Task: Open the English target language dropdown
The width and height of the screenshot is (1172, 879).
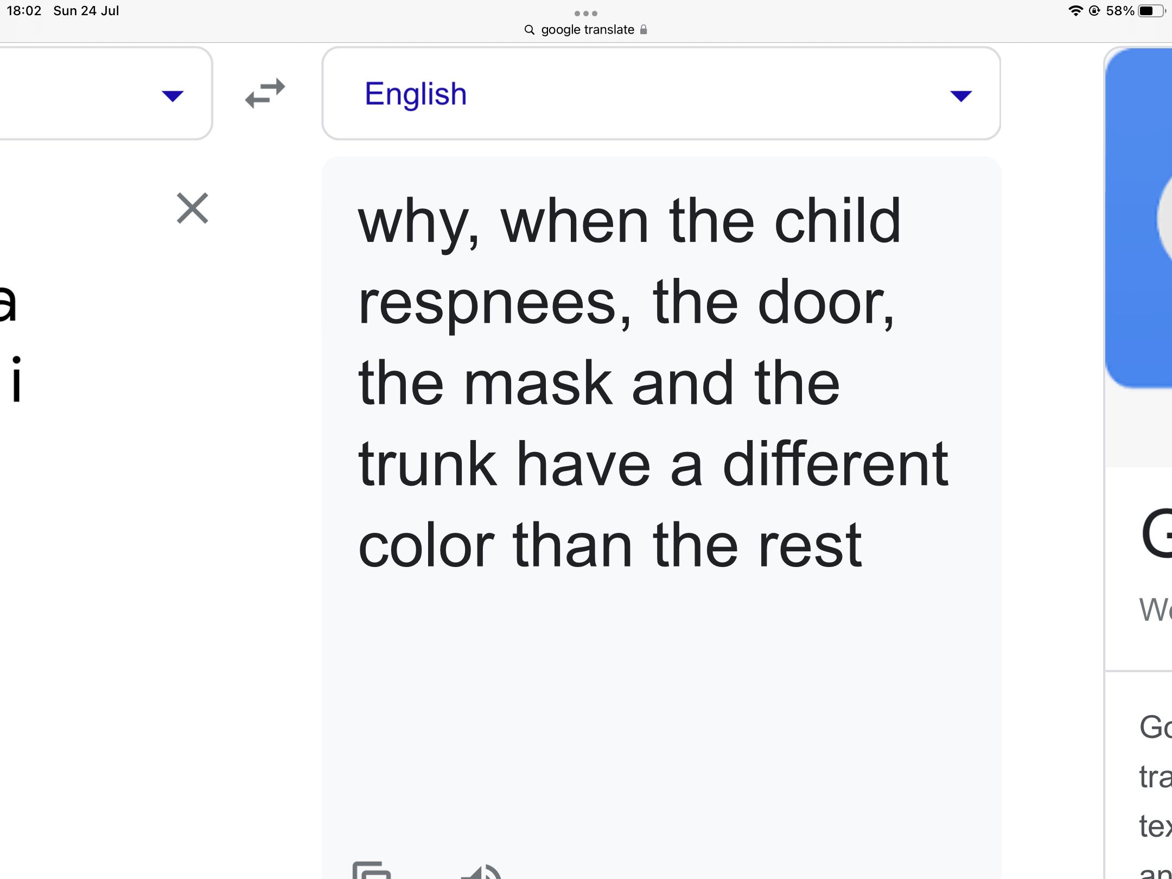Action: 661,93
